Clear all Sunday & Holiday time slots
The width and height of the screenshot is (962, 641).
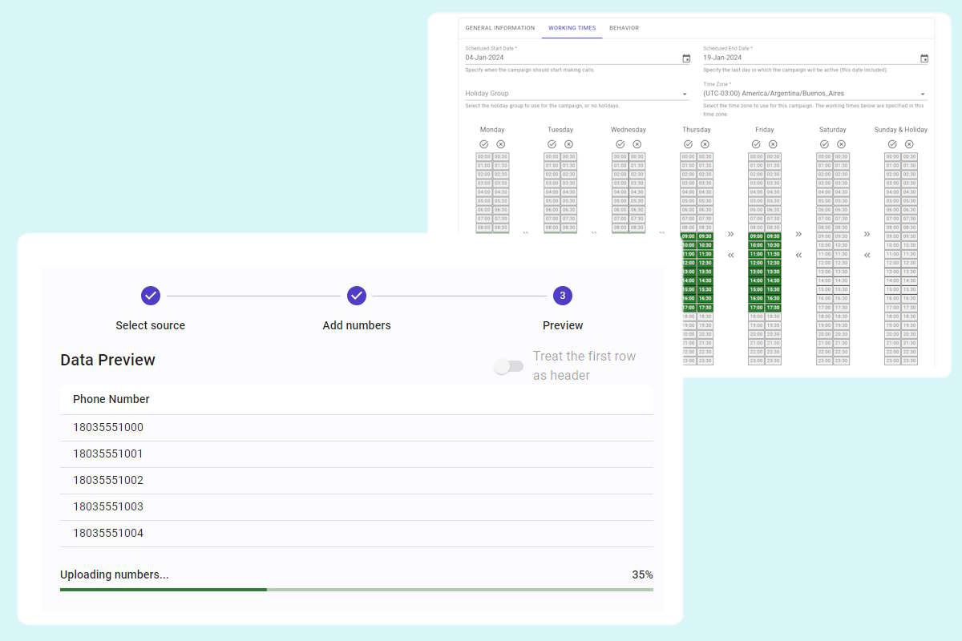pyautogui.click(x=909, y=144)
